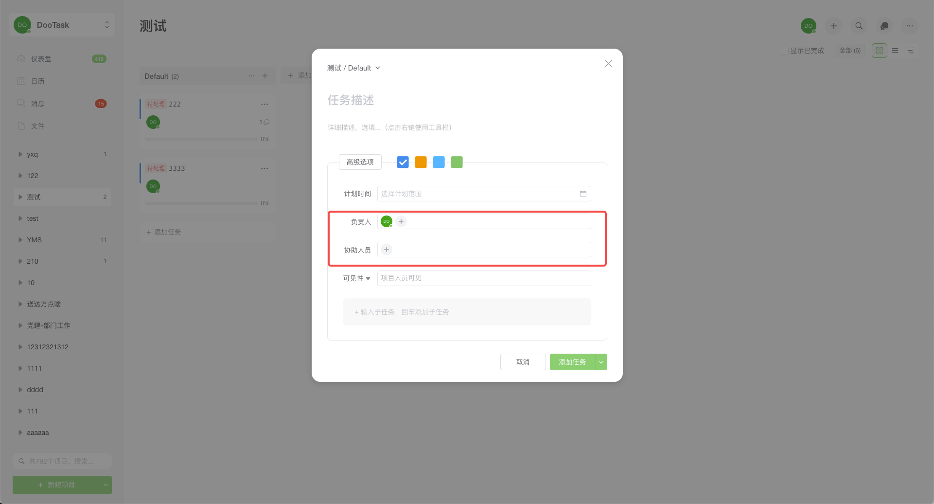This screenshot has width=934, height=504.
Task: Open 日历 in the sidebar
Action: tap(38, 81)
